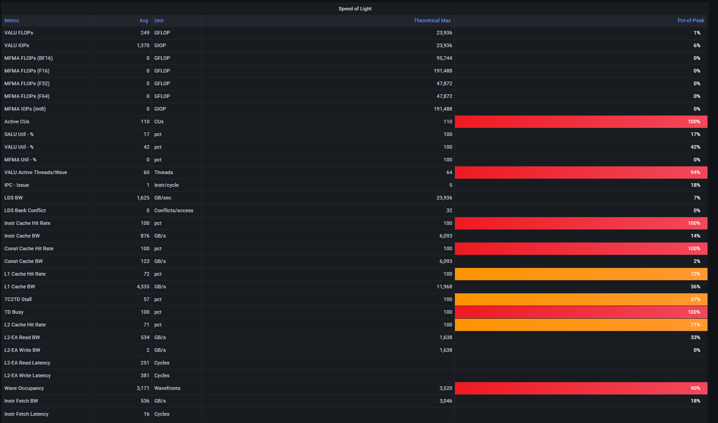
Task: Click the TD Busy metric label
Action: [14, 312]
